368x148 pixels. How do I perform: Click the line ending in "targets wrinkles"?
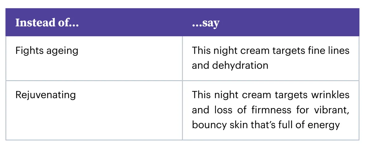pyautogui.click(x=270, y=95)
